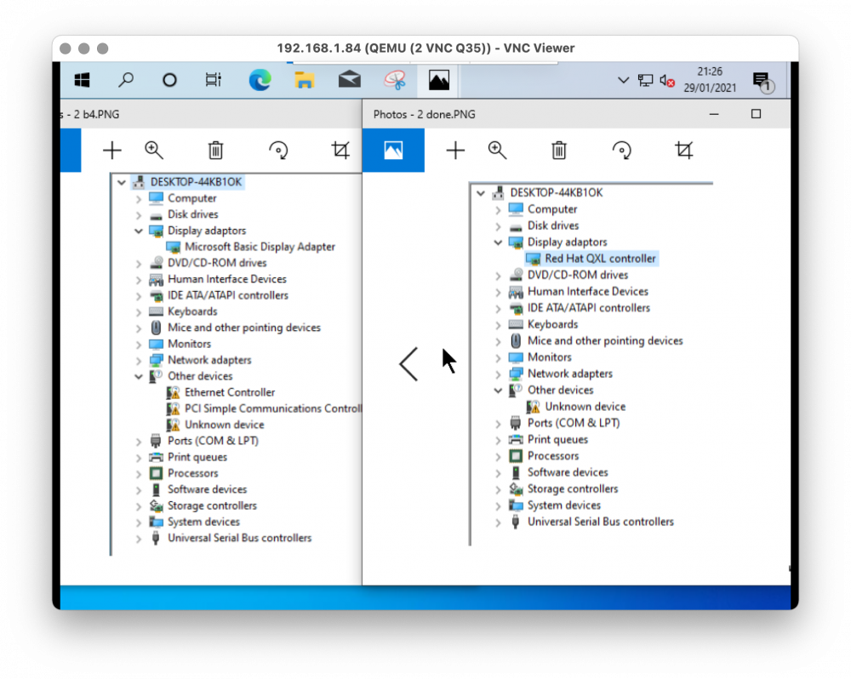Click Add to (+) in 2 b4.PNG window

coord(112,151)
